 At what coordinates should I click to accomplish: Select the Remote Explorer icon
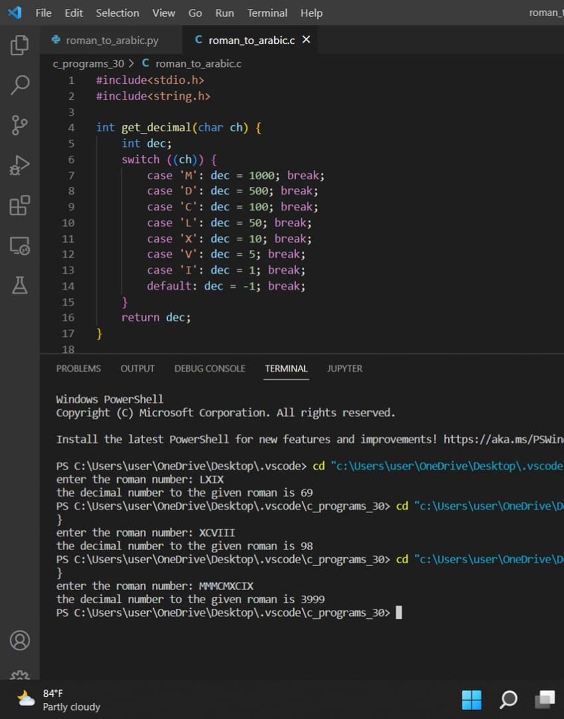point(19,246)
